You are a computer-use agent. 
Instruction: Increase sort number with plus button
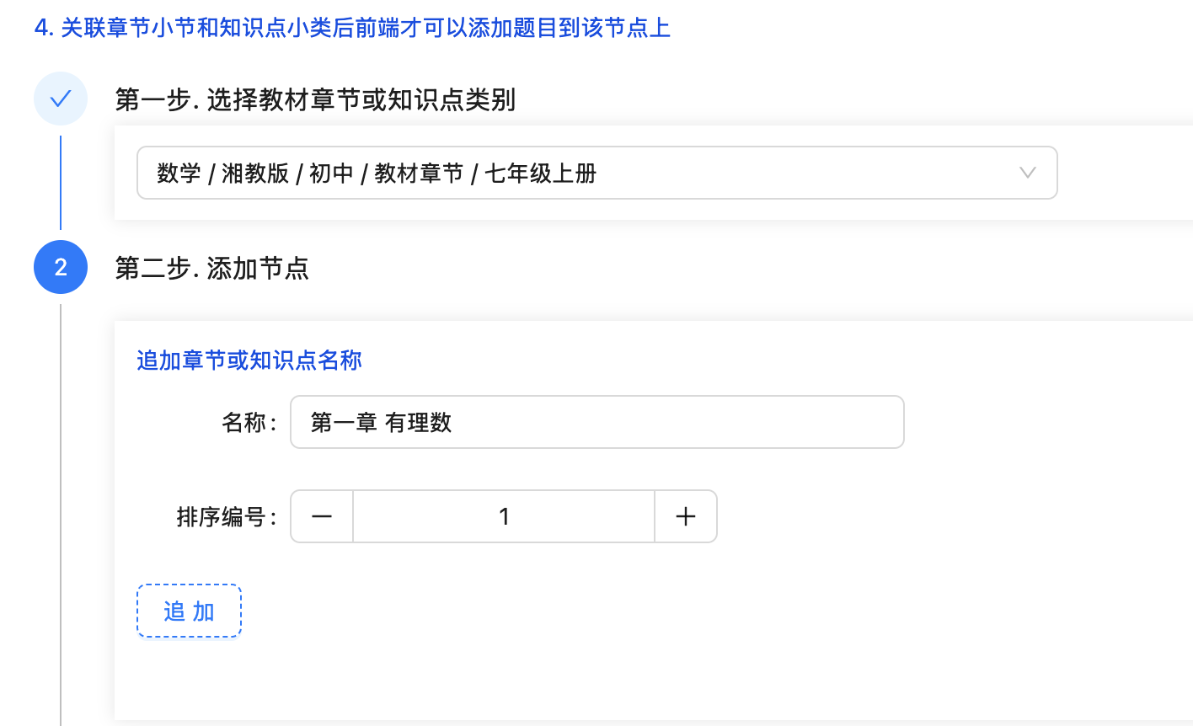pos(686,516)
